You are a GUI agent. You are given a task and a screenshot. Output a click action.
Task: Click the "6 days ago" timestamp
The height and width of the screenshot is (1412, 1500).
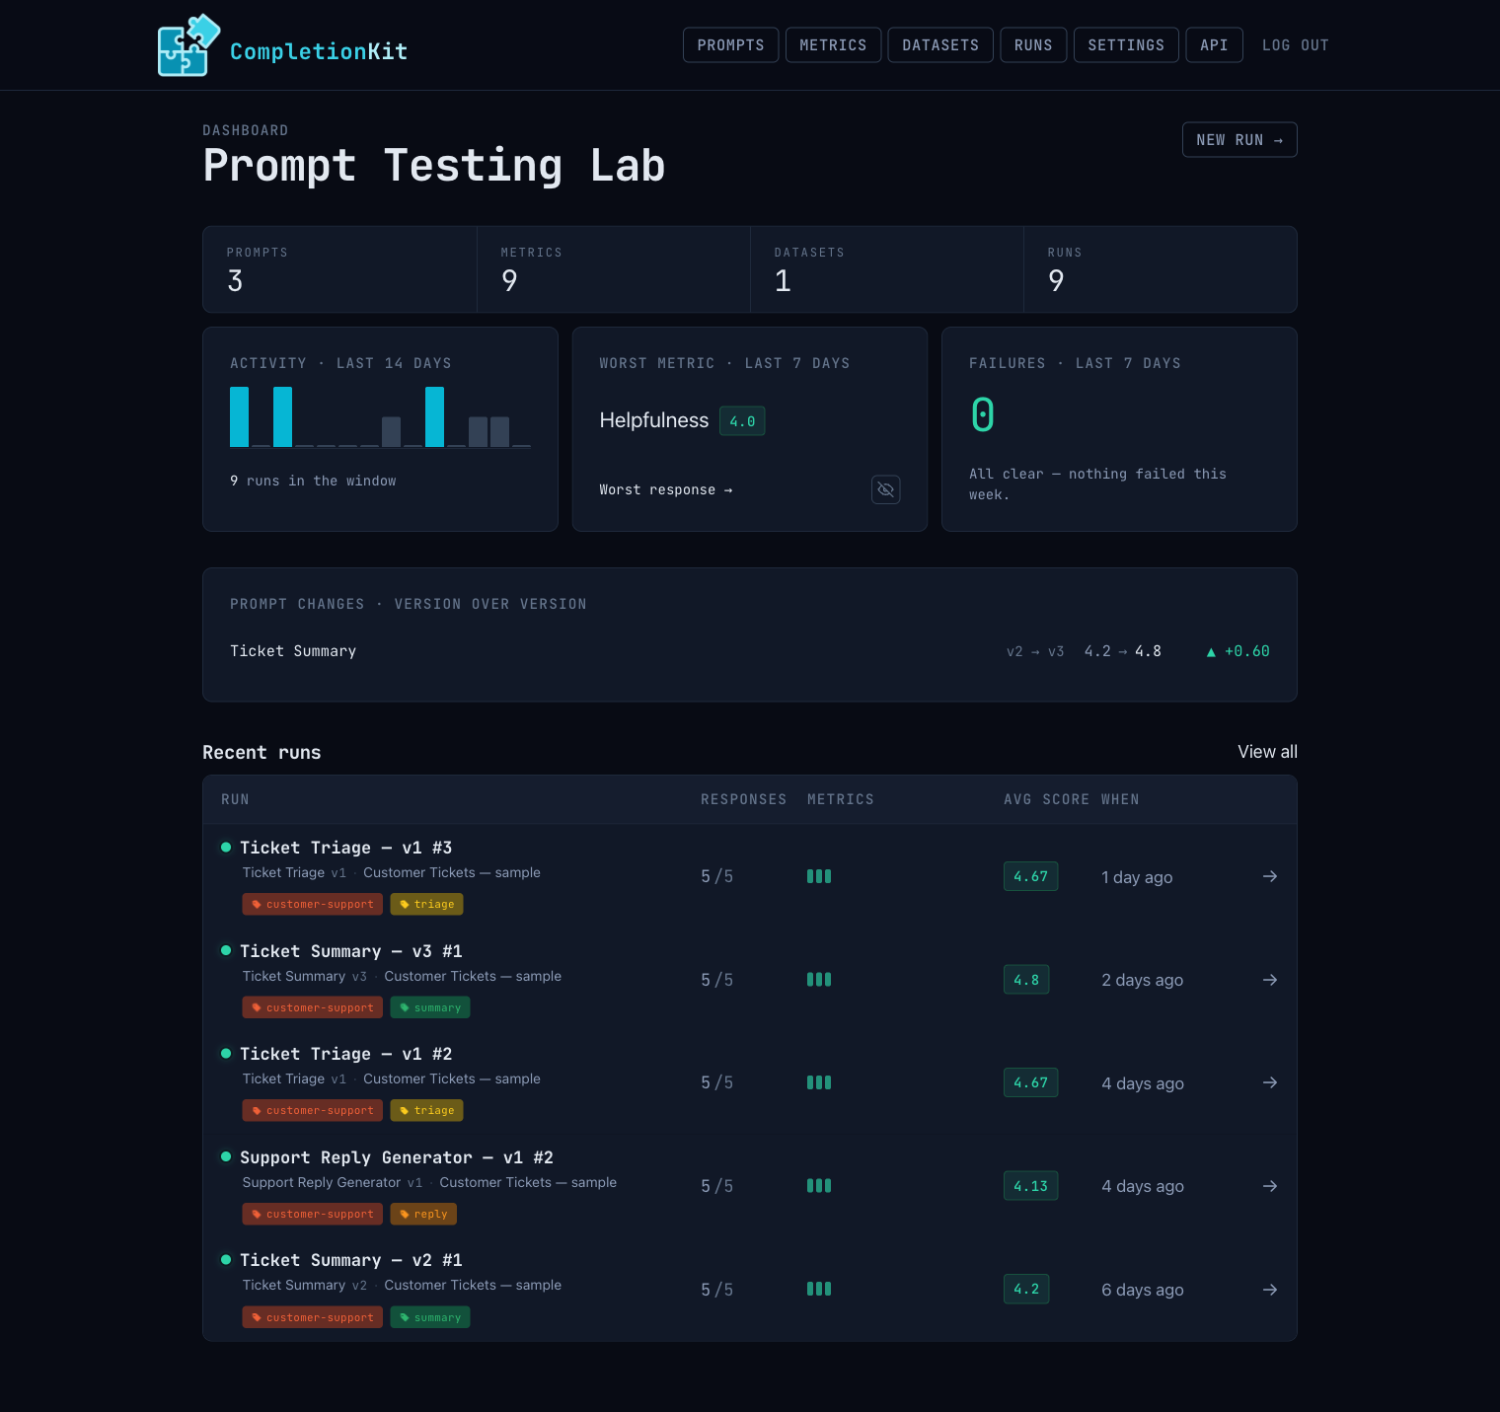coord(1143,1290)
